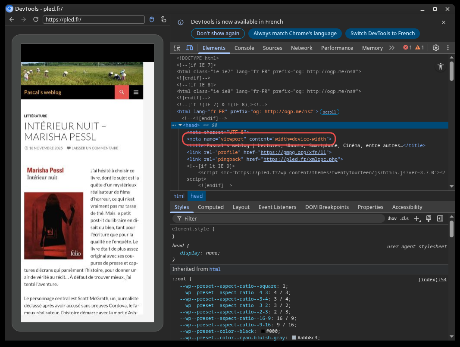Click the reload page icon
Viewport: 460px width, 347px height.
coord(36,19)
